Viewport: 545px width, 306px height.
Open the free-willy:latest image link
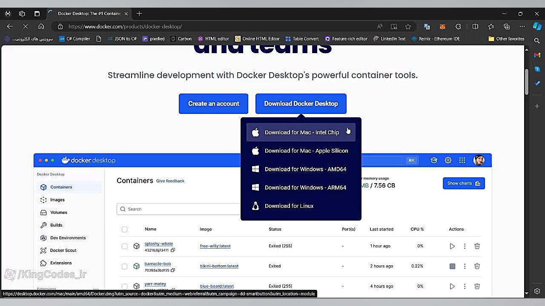(x=215, y=246)
